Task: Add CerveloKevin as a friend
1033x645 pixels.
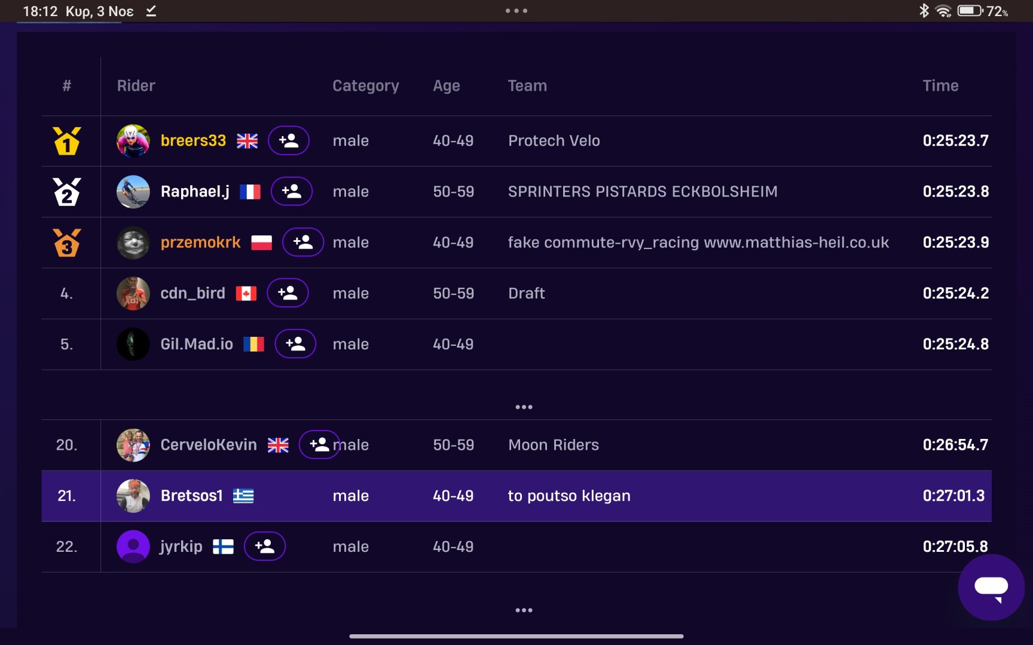Action: (x=319, y=445)
